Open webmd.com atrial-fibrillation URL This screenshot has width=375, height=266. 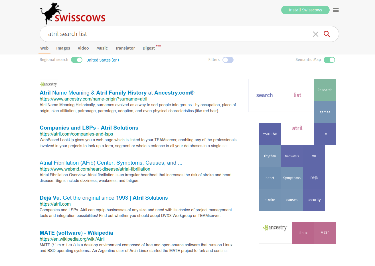click(95, 169)
